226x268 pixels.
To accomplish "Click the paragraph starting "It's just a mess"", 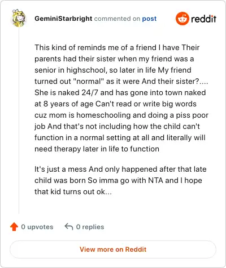I will (120, 180).
